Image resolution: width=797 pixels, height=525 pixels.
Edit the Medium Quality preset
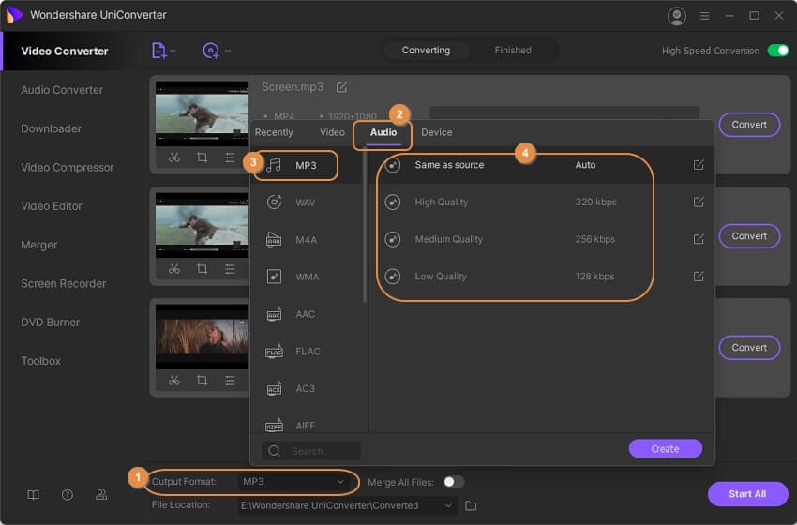pyautogui.click(x=699, y=239)
